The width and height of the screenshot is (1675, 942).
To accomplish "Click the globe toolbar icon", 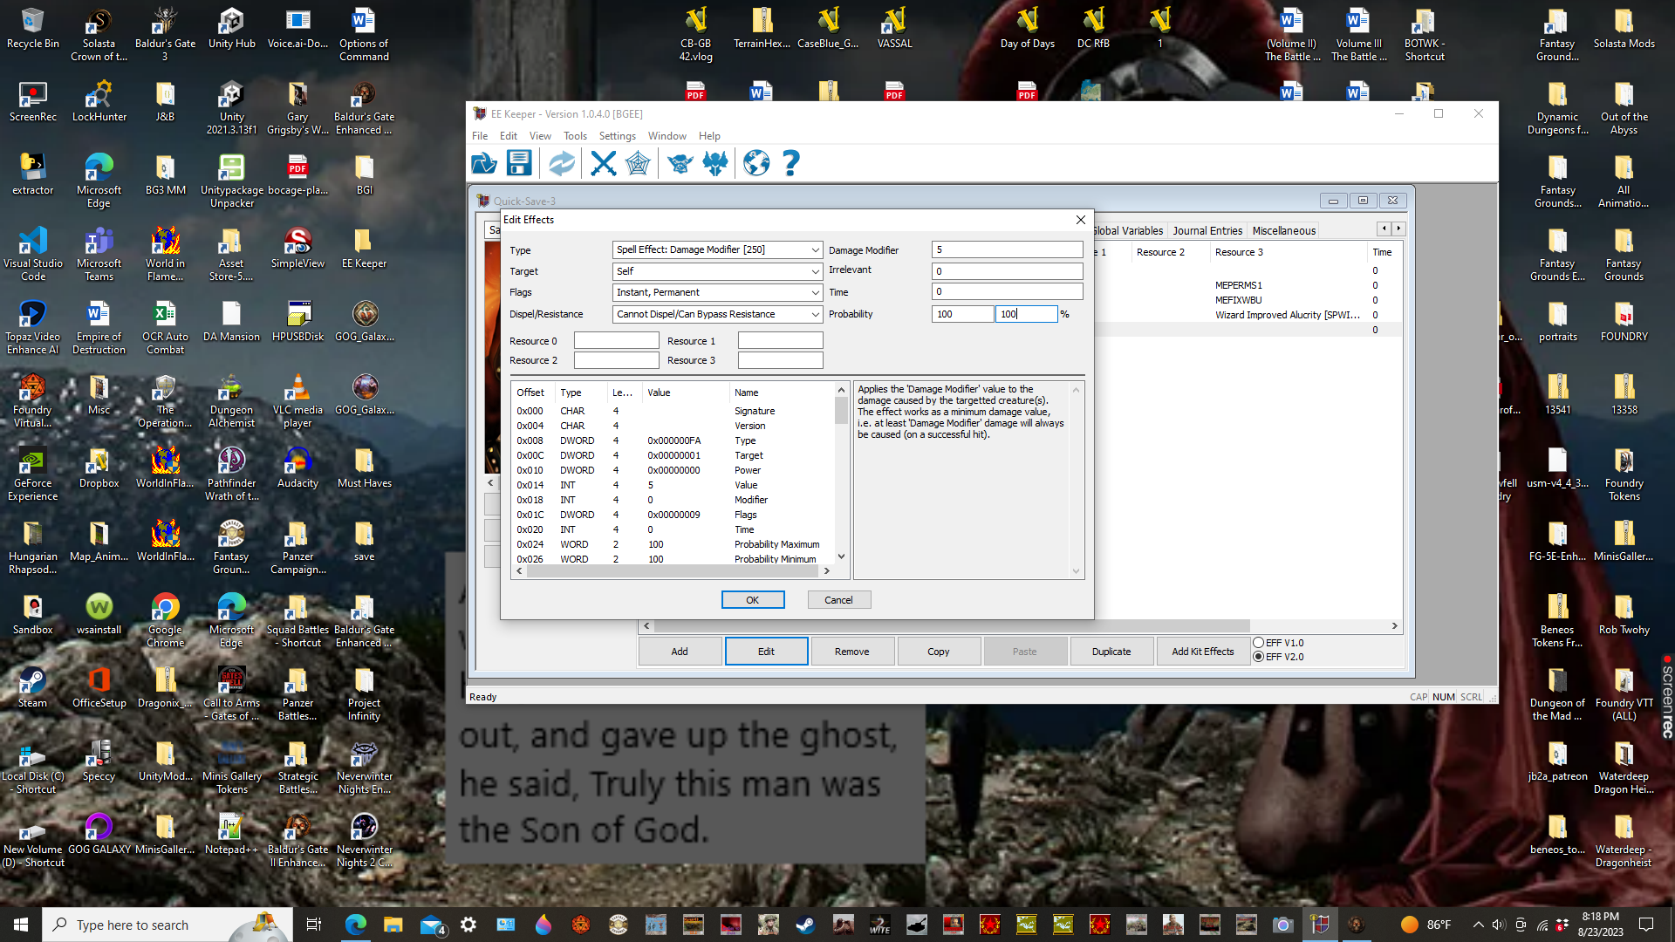I will pyautogui.click(x=756, y=163).
